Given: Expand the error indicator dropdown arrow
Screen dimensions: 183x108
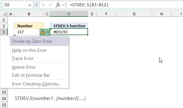Looking at the screenshot, I should pyautogui.click(x=48, y=32).
